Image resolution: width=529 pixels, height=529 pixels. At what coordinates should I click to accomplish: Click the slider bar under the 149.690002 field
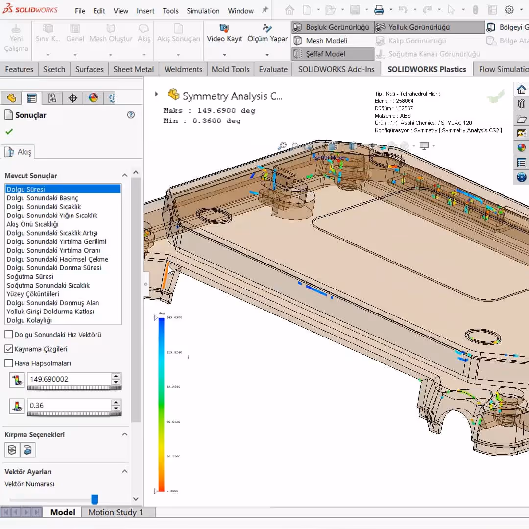[74, 388]
